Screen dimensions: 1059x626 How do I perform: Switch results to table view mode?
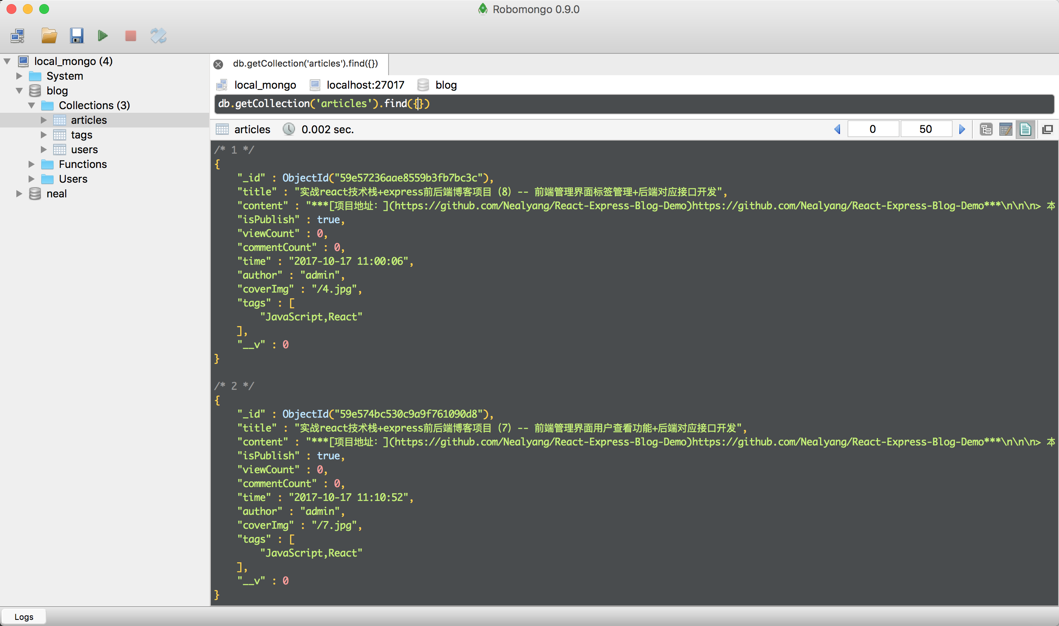pyautogui.click(x=1006, y=129)
